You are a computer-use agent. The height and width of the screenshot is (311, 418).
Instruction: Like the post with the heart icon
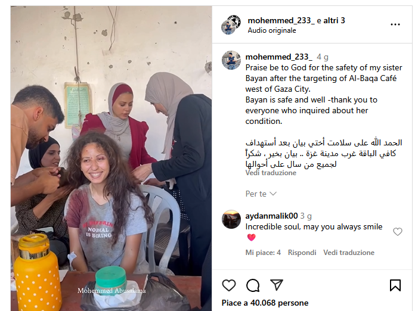point(229,285)
